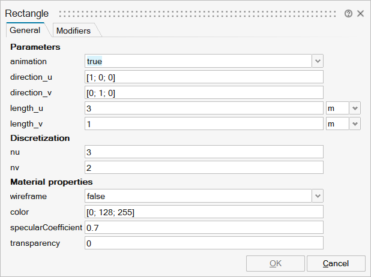
Task: Click the direction_v input field
Action: [204, 92]
